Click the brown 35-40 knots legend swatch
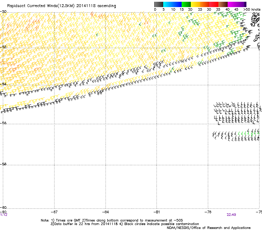 click(x=223, y=4)
